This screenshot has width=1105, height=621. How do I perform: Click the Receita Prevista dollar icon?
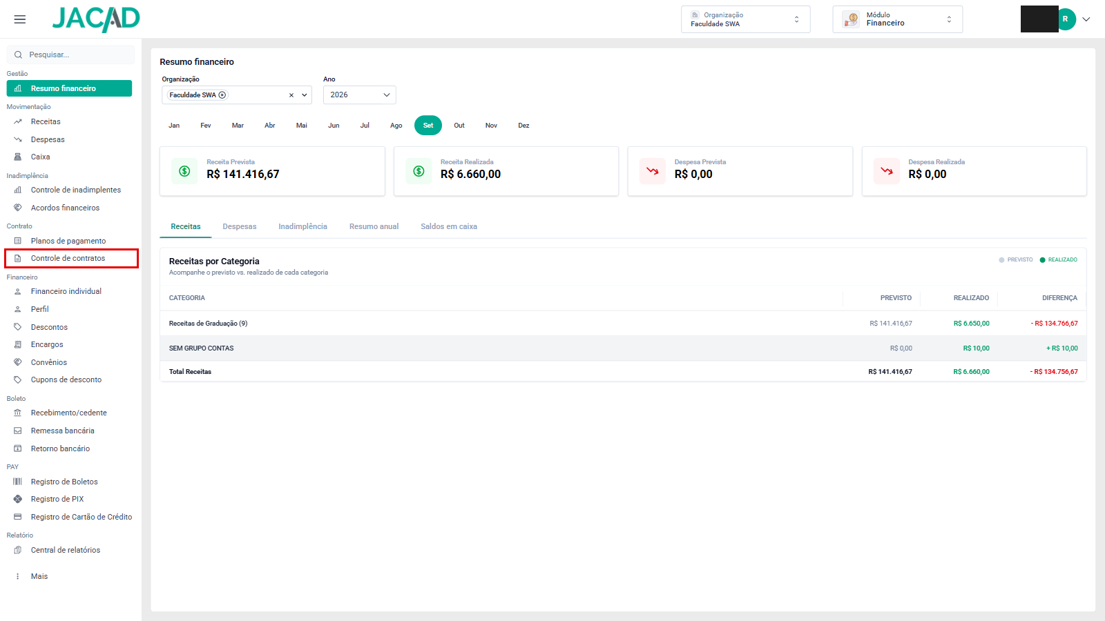point(184,171)
